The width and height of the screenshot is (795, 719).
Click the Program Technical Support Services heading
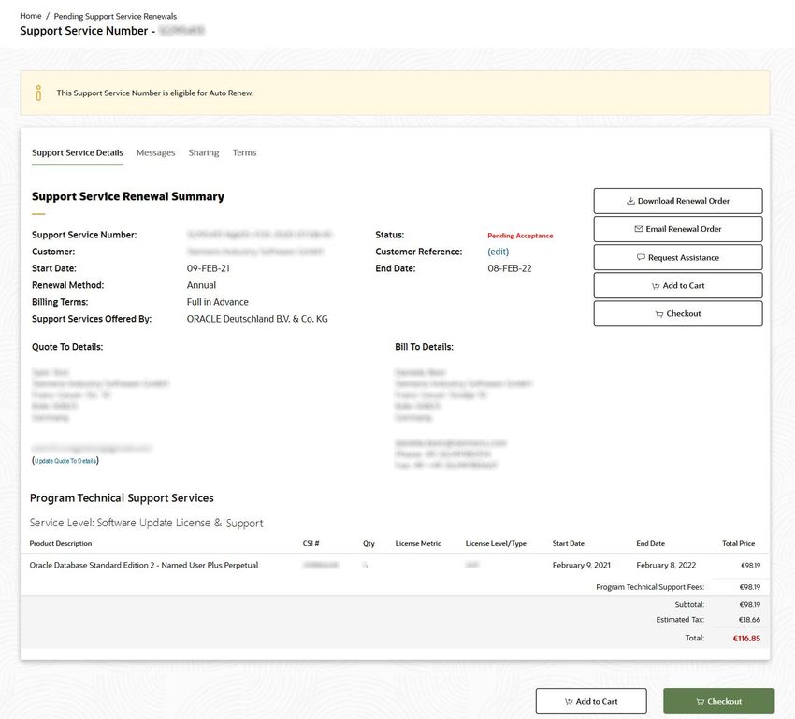(x=122, y=498)
